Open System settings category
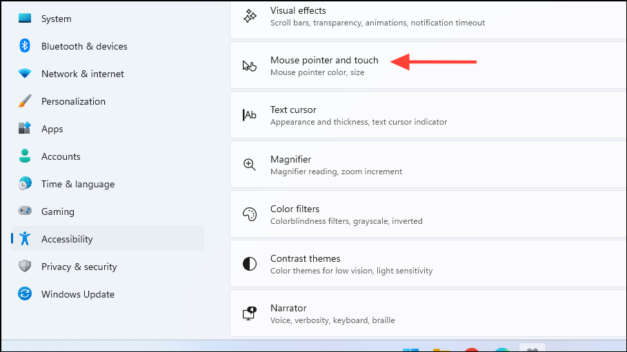627x352 pixels. (108, 19)
